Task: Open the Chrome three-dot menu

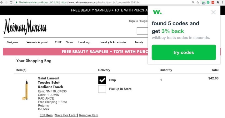Action: pyautogui.click(x=222, y=2)
